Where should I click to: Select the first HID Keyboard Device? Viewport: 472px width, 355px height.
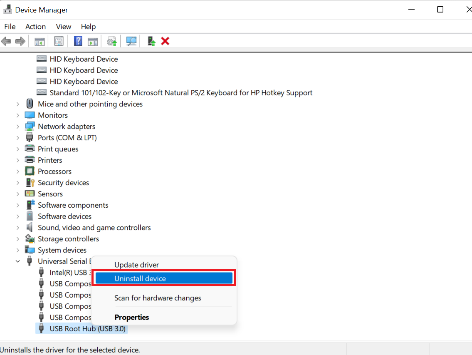coord(84,59)
